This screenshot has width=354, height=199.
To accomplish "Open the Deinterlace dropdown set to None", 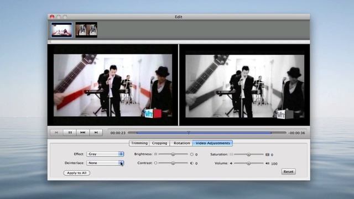I will click(x=105, y=163).
